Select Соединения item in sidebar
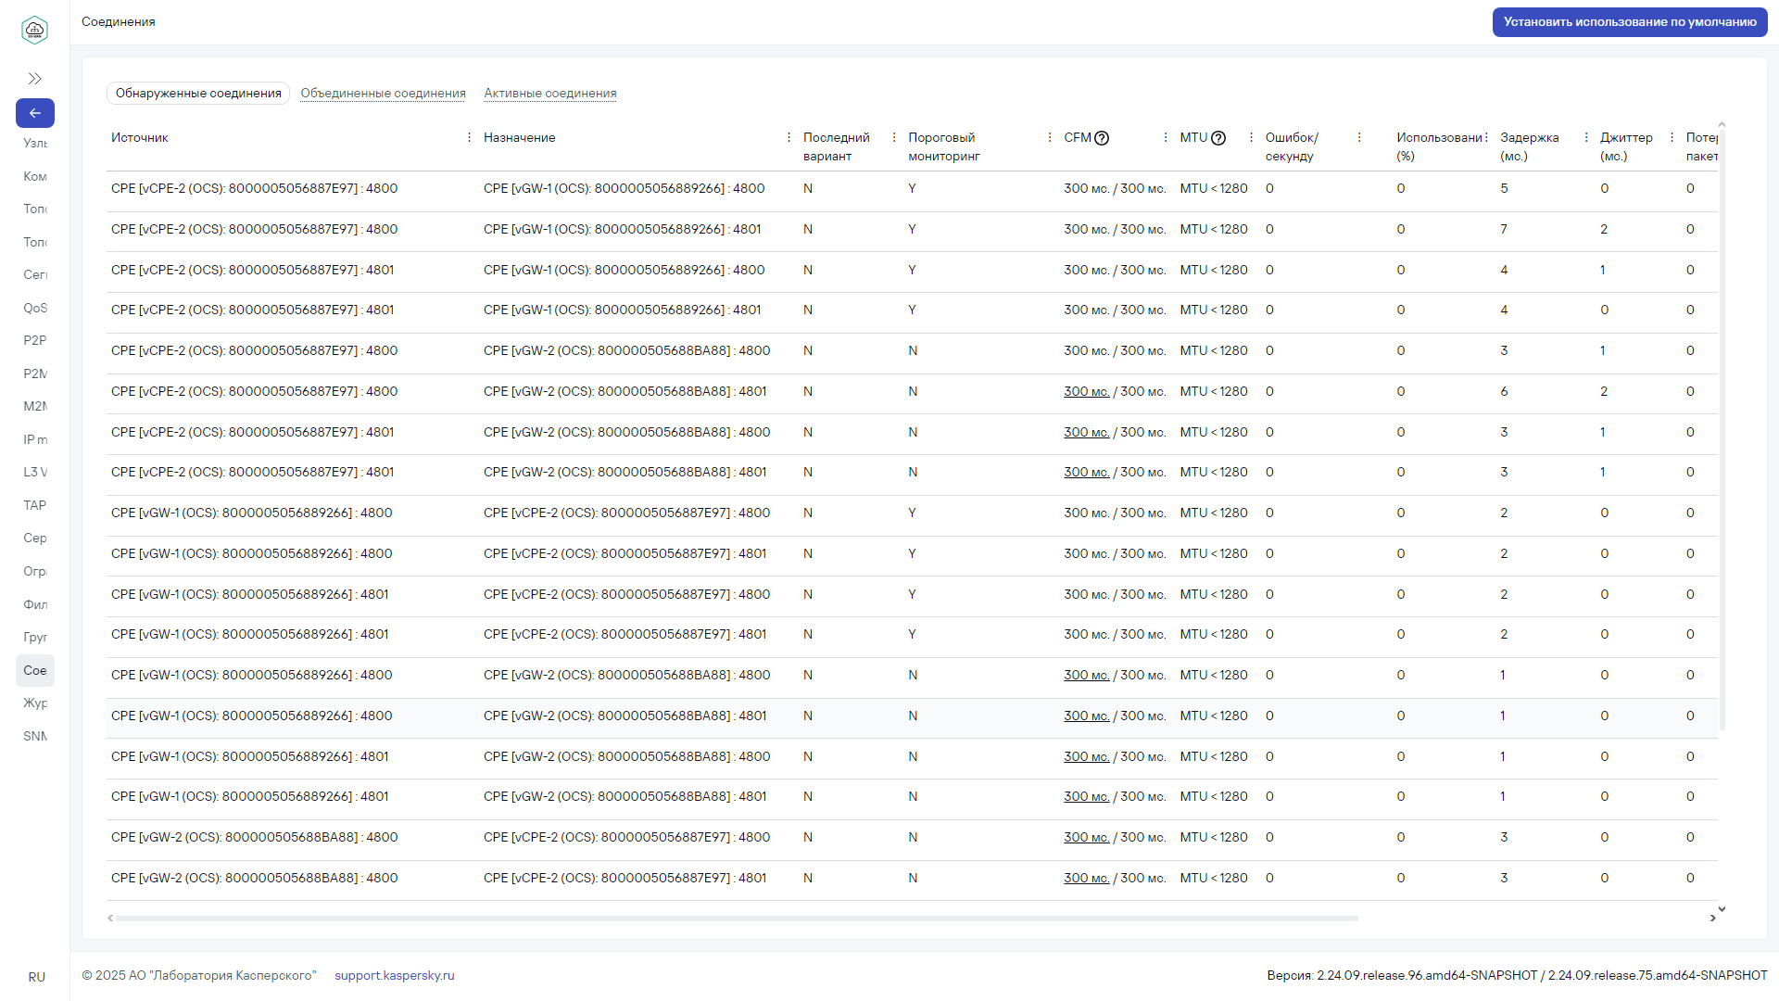Image resolution: width=1779 pixels, height=1001 pixels. coord(35,670)
